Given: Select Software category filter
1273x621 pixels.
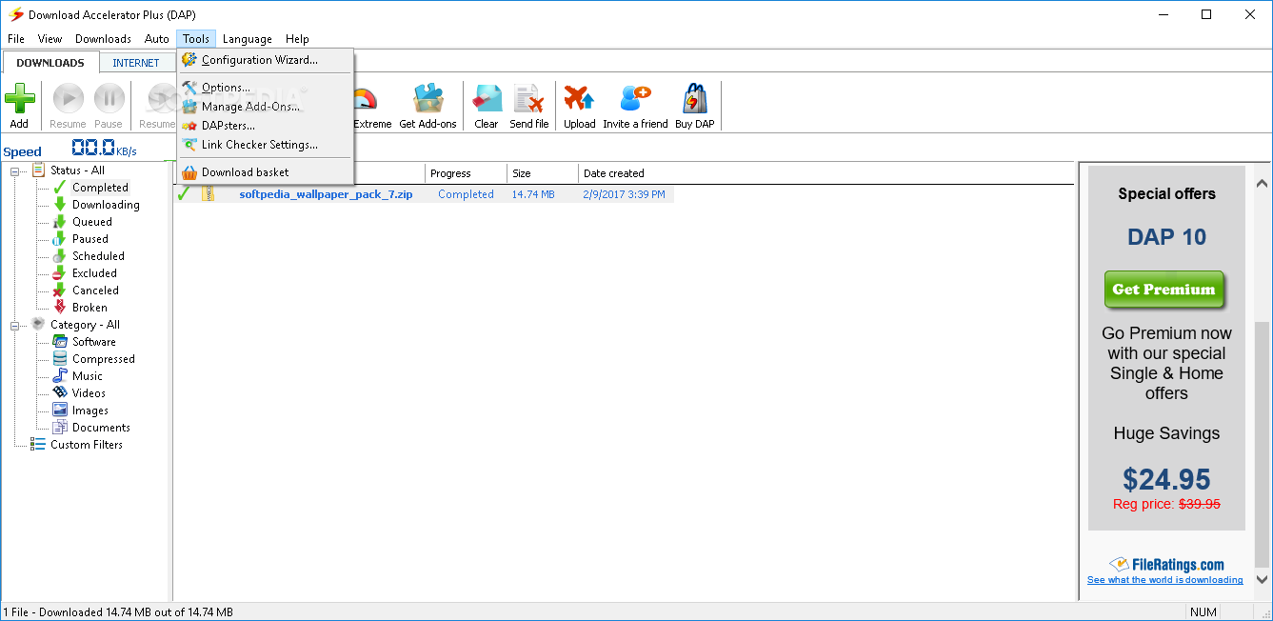Looking at the screenshot, I should tap(93, 342).
